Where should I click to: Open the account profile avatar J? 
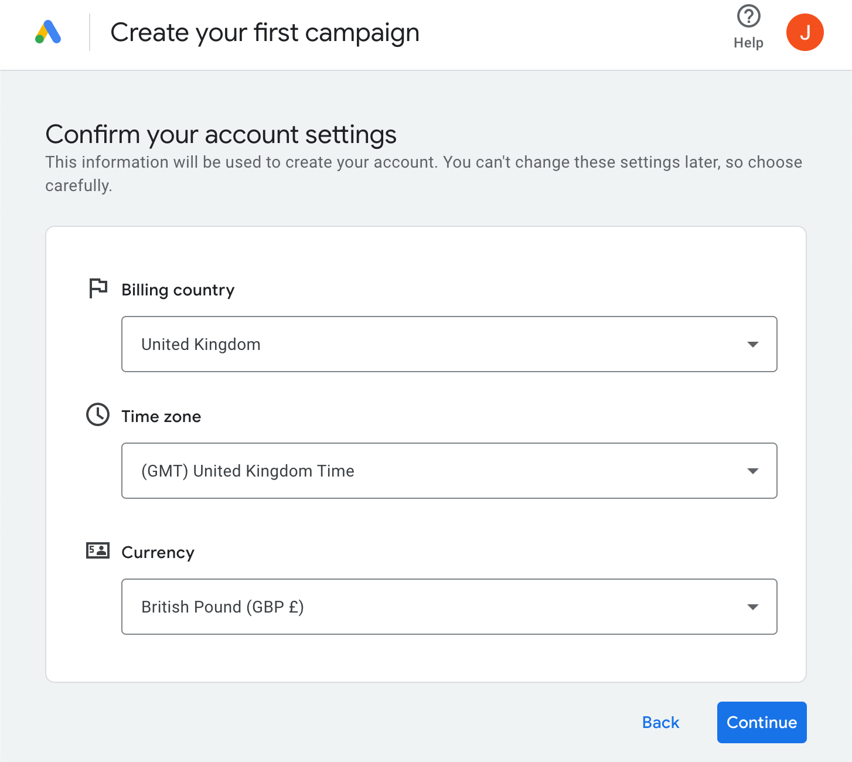click(x=805, y=32)
